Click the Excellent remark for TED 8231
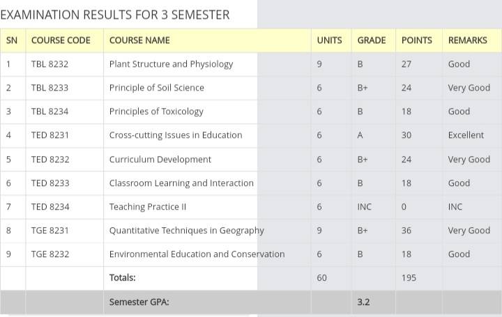The image size is (502, 317). pyautogui.click(x=466, y=135)
